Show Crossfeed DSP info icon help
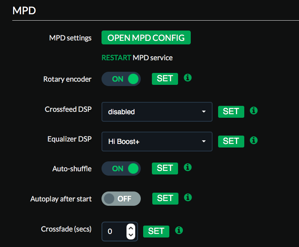Viewport: 299px width, 247px height. (254, 111)
